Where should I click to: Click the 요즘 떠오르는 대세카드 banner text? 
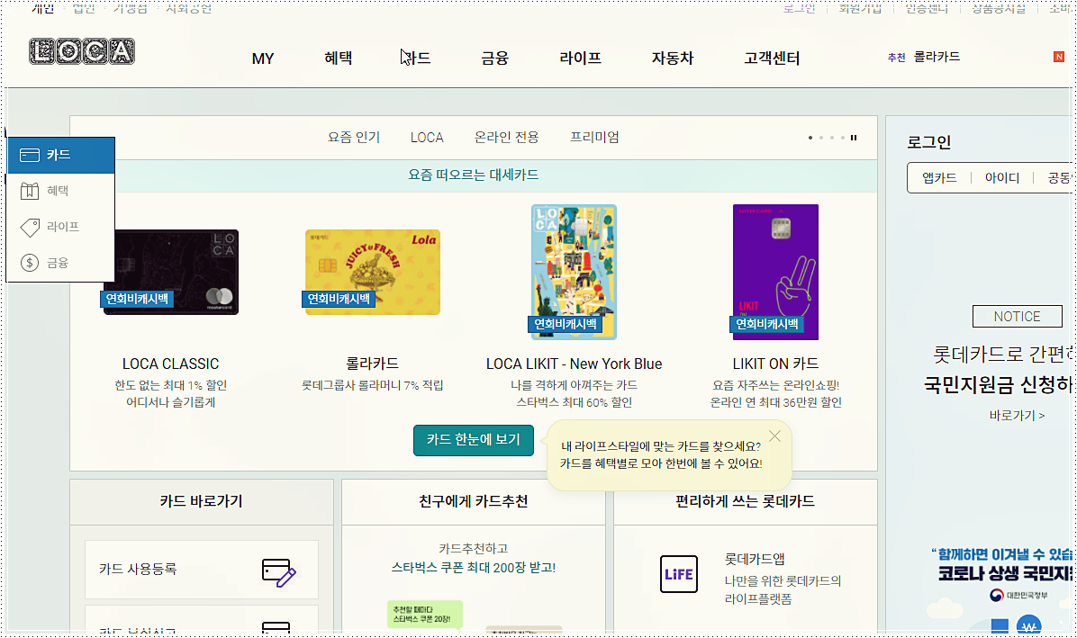click(x=474, y=175)
